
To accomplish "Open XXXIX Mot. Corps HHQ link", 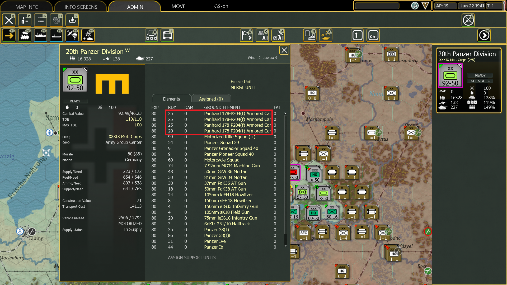I will [x=125, y=136].
